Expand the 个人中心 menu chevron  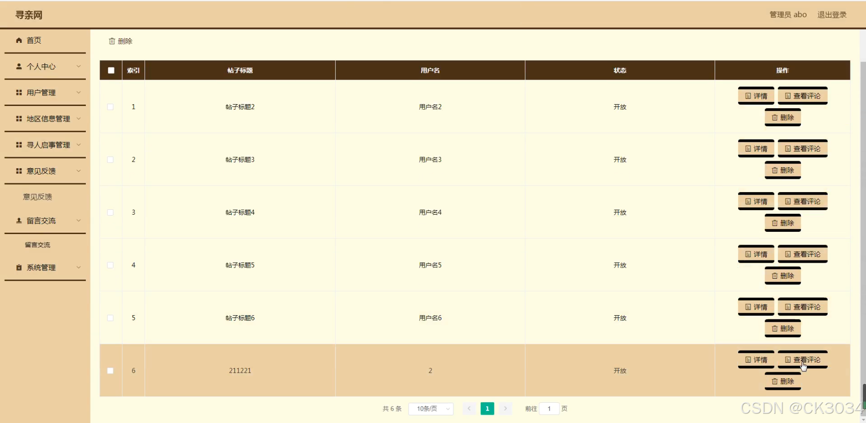point(78,66)
